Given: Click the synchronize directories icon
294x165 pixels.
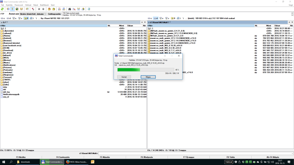Looking at the screenshot, I should (79, 9).
